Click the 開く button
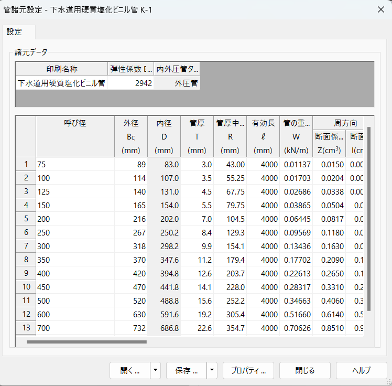Image resolution: width=392 pixels, height=386 pixels. click(x=129, y=370)
